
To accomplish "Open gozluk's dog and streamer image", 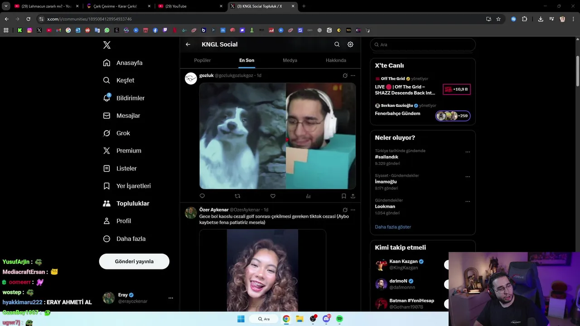I will click(277, 136).
